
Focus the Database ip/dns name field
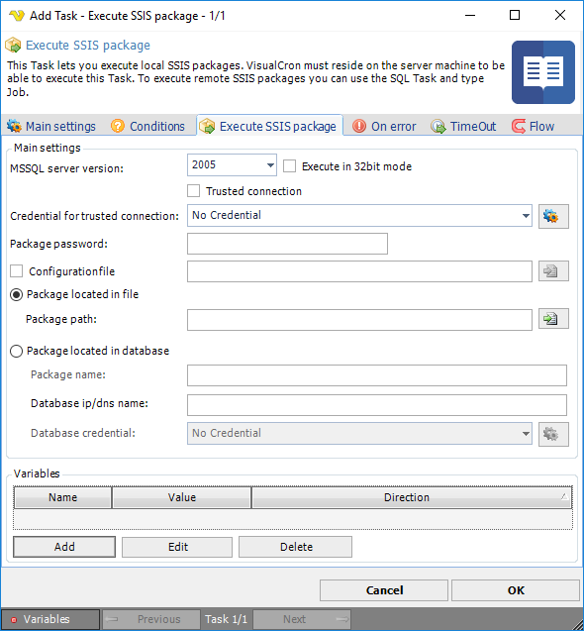click(x=377, y=405)
